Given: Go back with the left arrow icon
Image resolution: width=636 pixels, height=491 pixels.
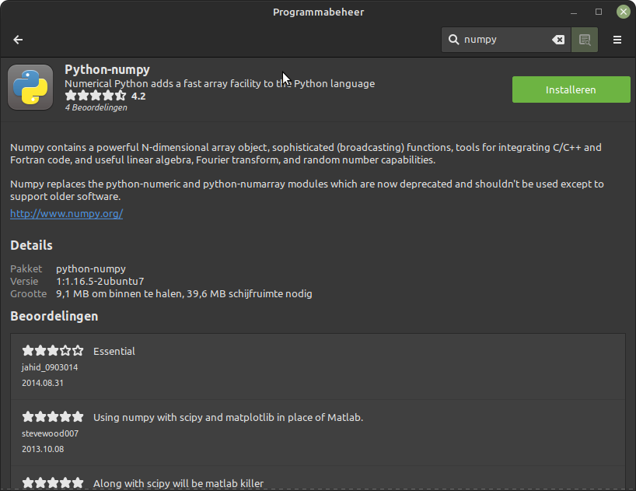Looking at the screenshot, I should (x=18, y=40).
